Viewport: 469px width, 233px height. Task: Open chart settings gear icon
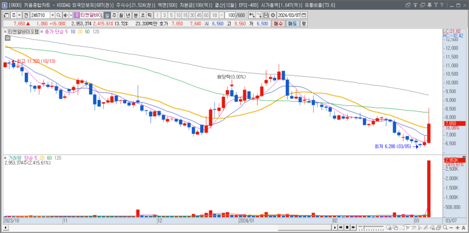point(273,15)
